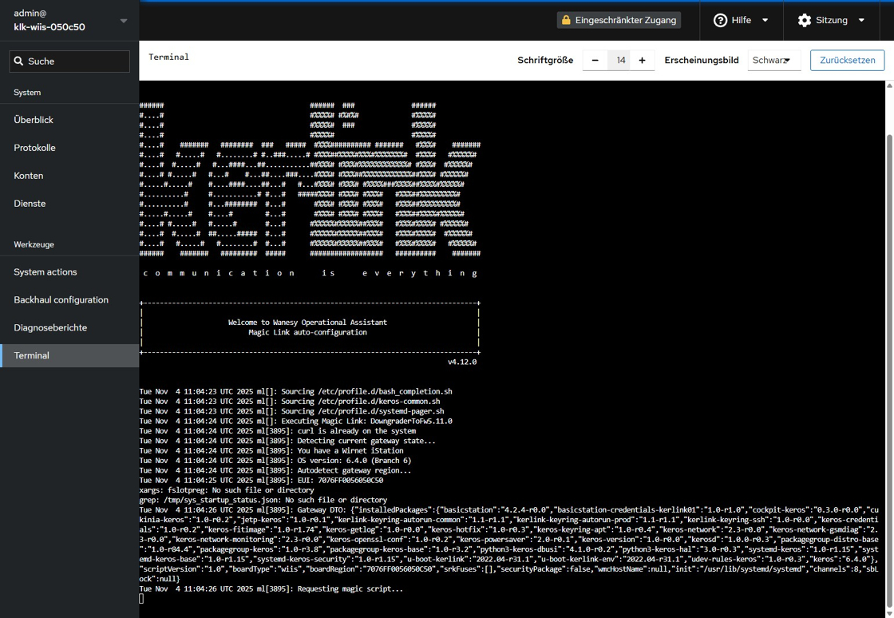Go to Protokolle page
Screen dimensions: 894x618
point(34,148)
